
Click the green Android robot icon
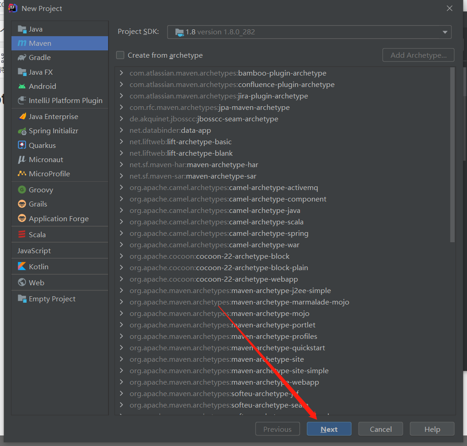(22, 87)
